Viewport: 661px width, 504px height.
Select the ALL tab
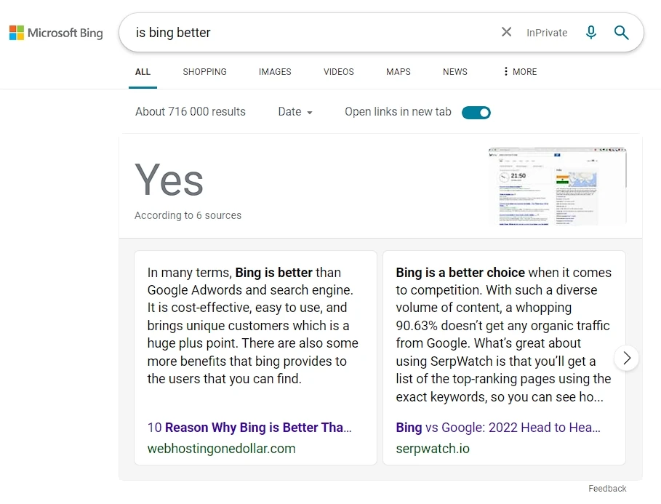click(143, 72)
